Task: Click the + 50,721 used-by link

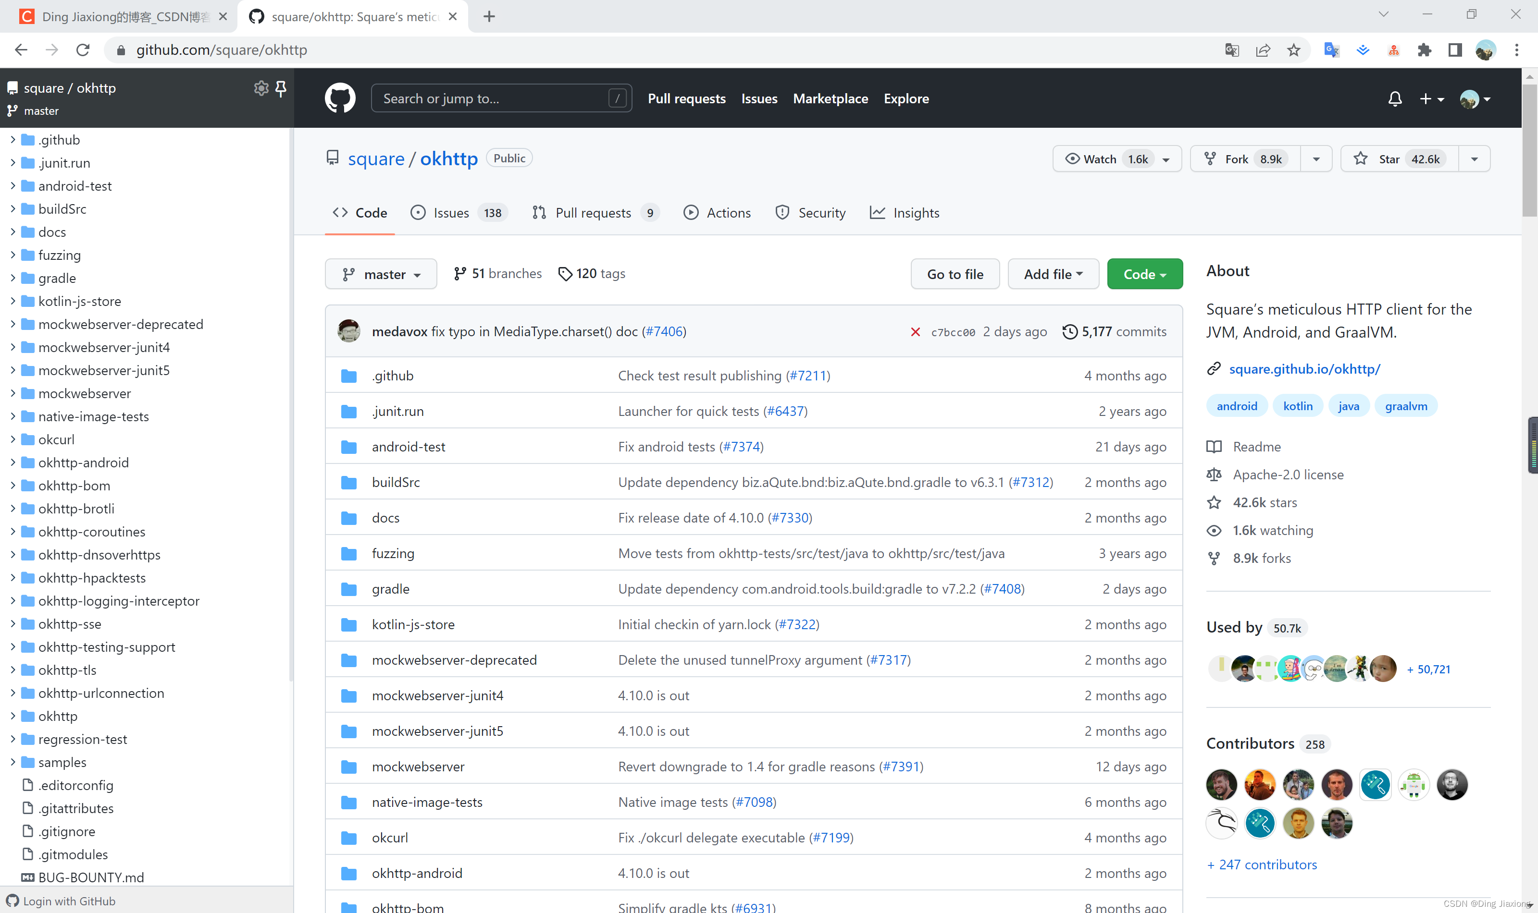Action: [x=1428, y=670]
